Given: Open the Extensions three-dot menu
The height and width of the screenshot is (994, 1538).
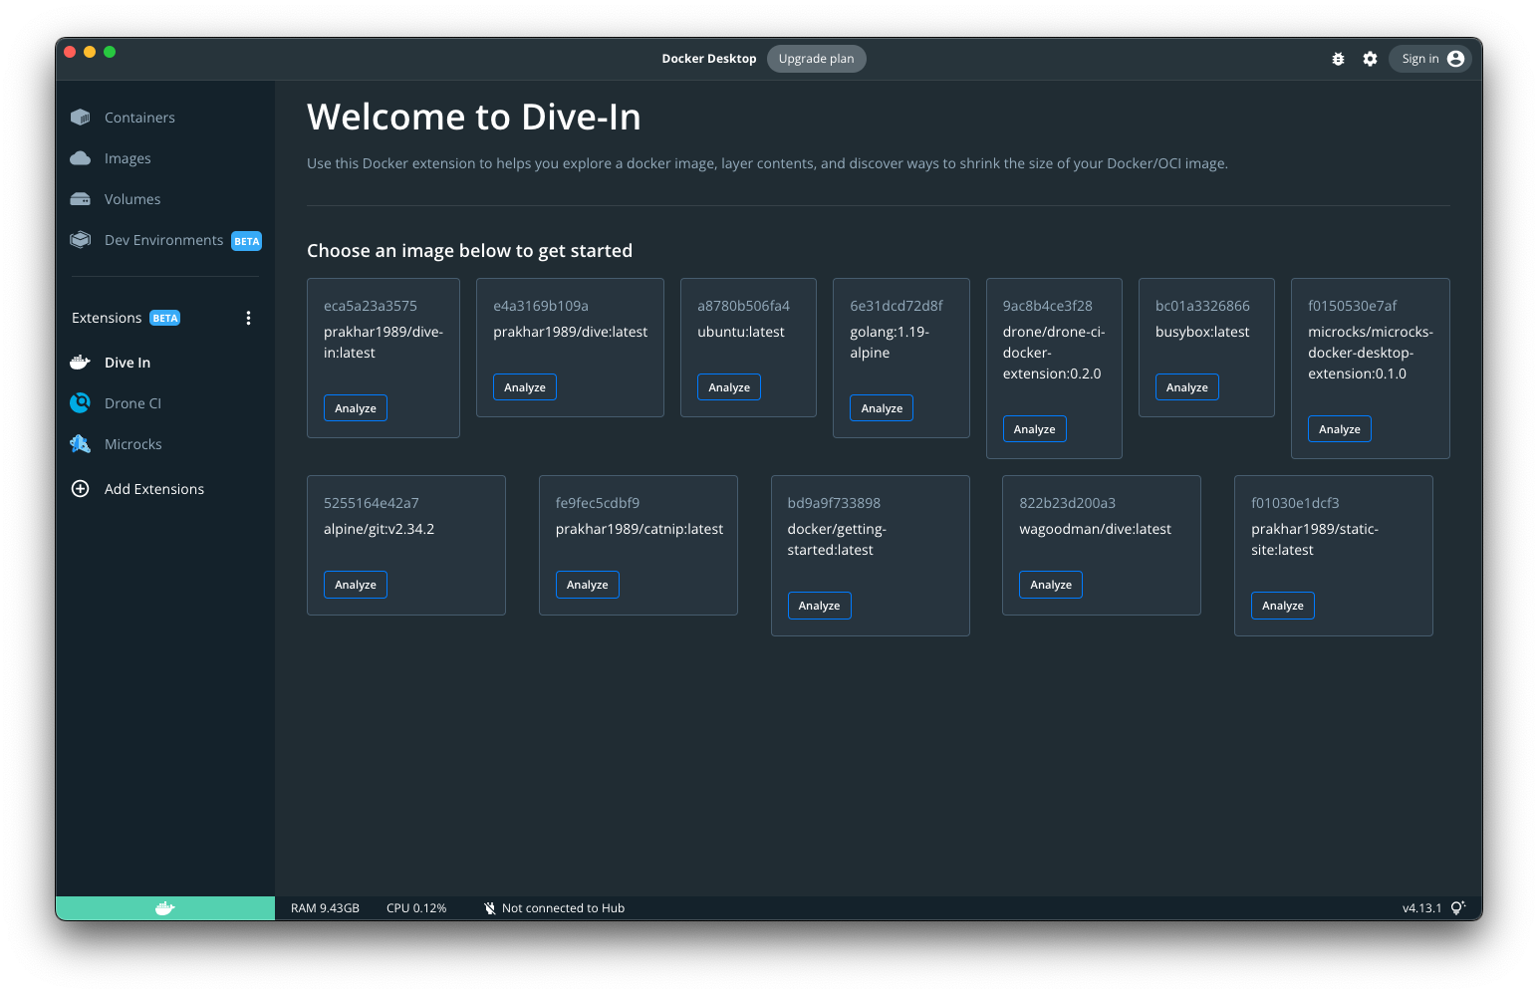Looking at the screenshot, I should coord(248,318).
